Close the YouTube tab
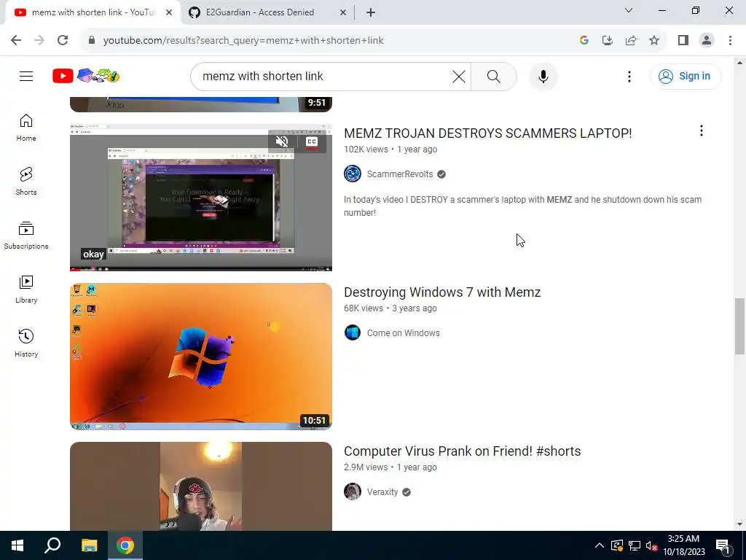The image size is (746, 560). click(169, 12)
